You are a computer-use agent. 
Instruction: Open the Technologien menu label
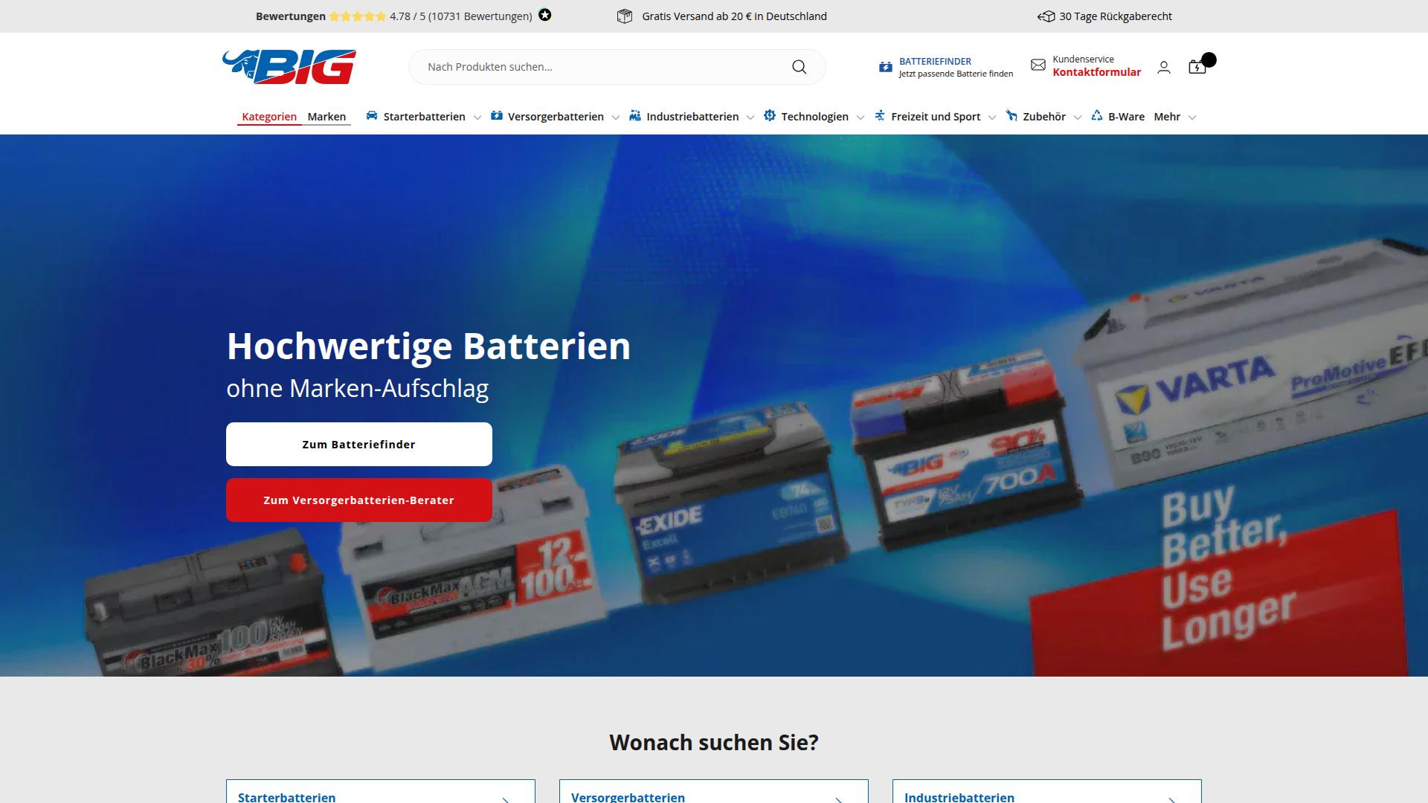814,117
